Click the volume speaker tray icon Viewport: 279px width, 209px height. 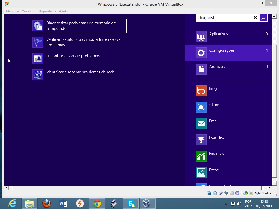(x=239, y=204)
